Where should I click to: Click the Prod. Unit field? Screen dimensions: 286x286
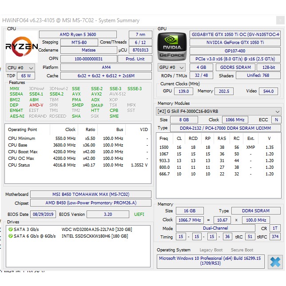[135, 59]
